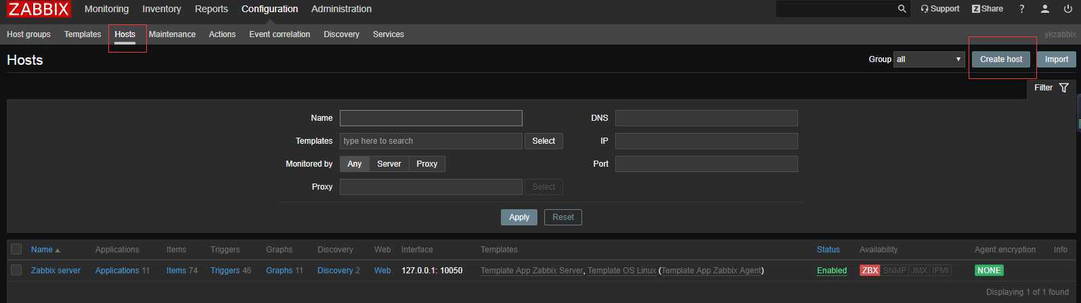Open the Support link
Screen dimensions: 1081x303
click(940, 9)
